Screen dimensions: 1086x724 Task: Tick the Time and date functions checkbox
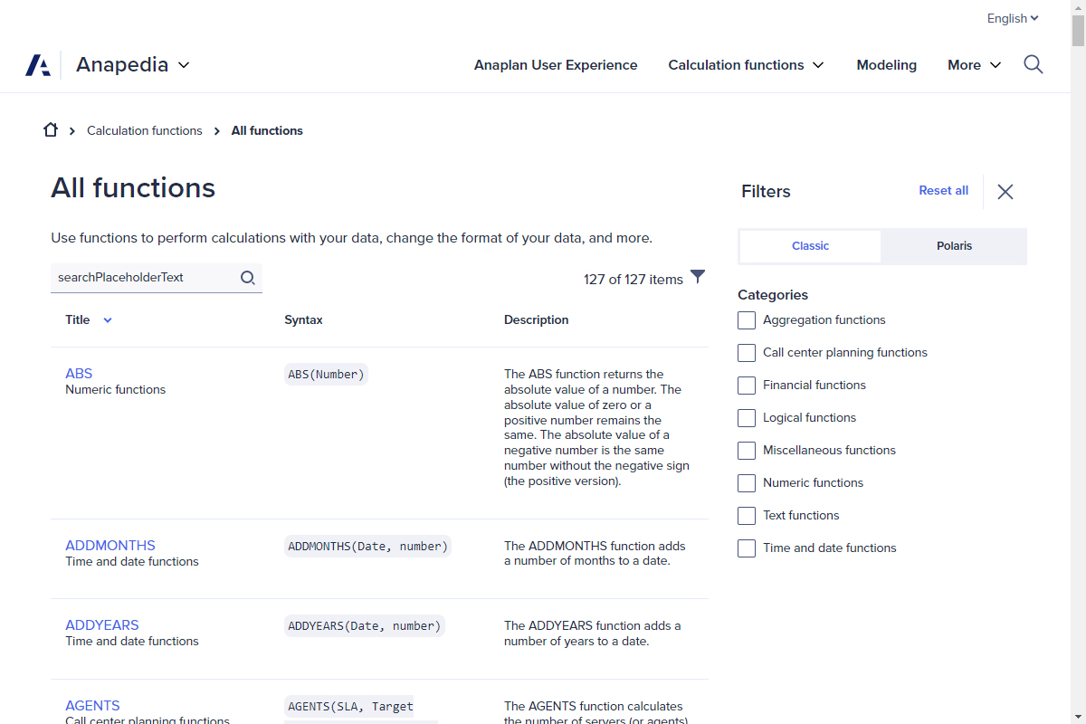[747, 548]
